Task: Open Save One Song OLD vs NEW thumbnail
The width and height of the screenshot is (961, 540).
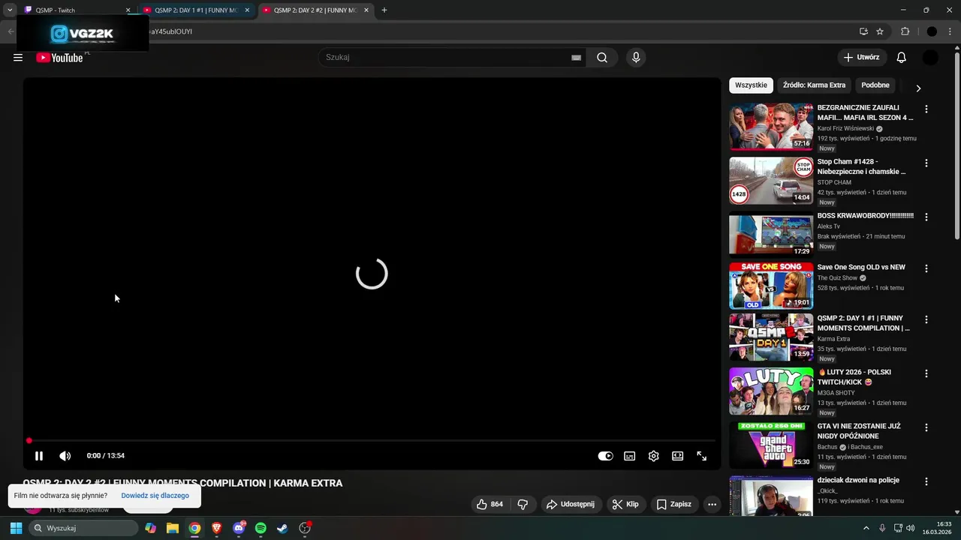Action: (x=771, y=286)
